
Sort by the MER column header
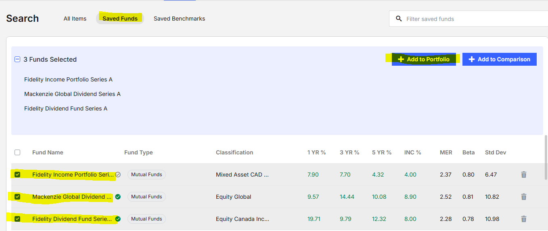coord(446,152)
